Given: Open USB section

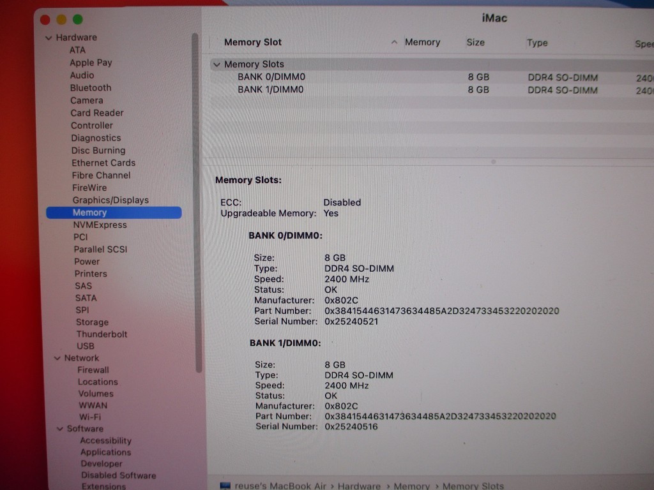Looking at the screenshot, I should tap(86, 346).
